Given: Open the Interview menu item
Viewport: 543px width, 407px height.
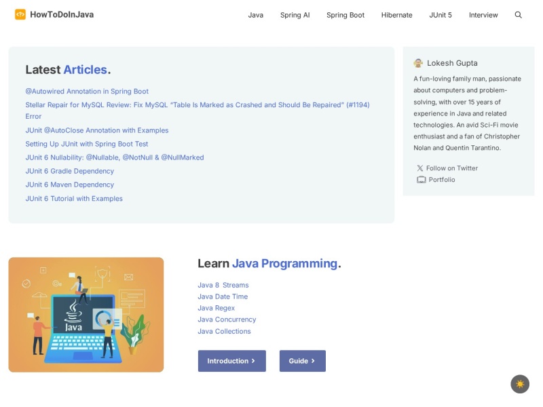Looking at the screenshot, I should 483,15.
